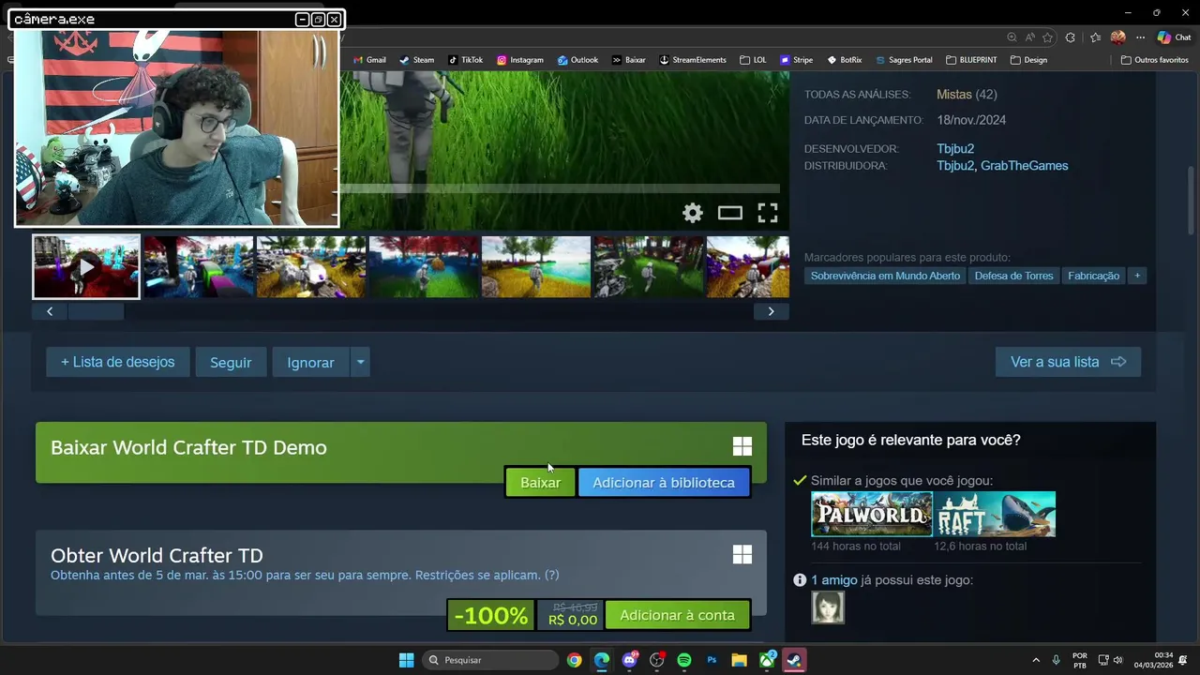This screenshot has width=1200, height=675.
Task: Click Ignorar button
Action: coord(310,362)
